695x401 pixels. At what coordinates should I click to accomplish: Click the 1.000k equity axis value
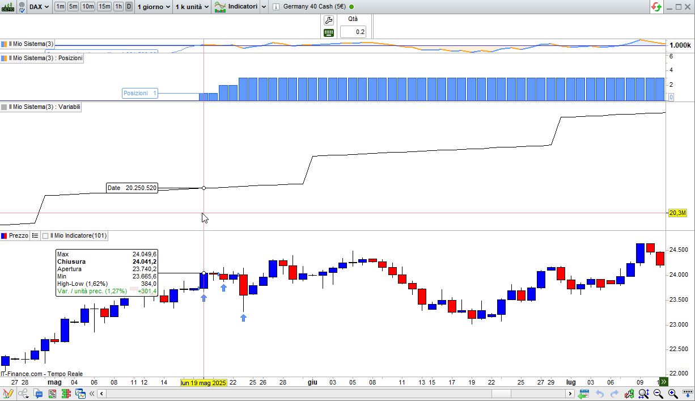click(x=680, y=45)
